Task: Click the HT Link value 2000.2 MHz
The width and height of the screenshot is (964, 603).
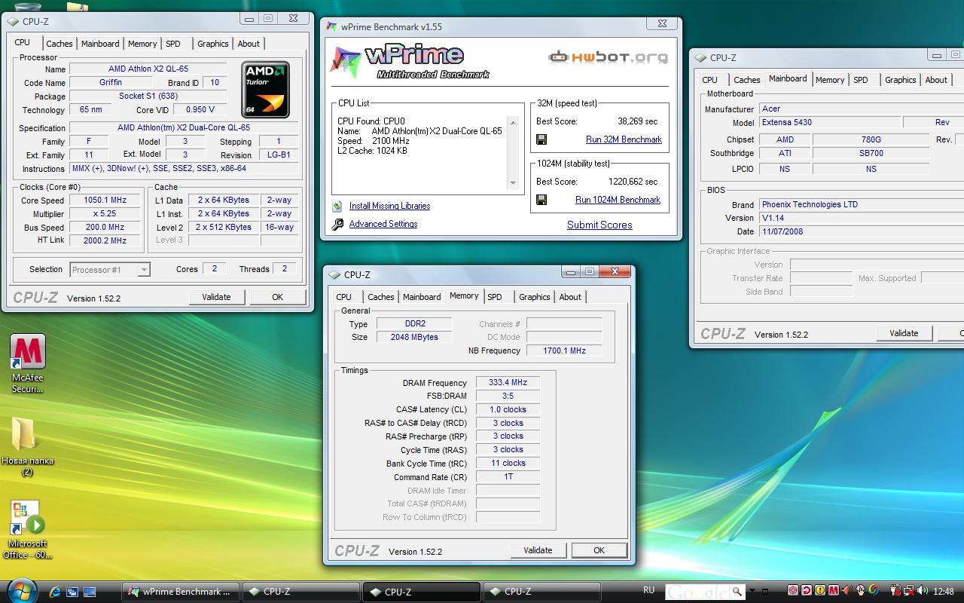Action: (x=105, y=240)
